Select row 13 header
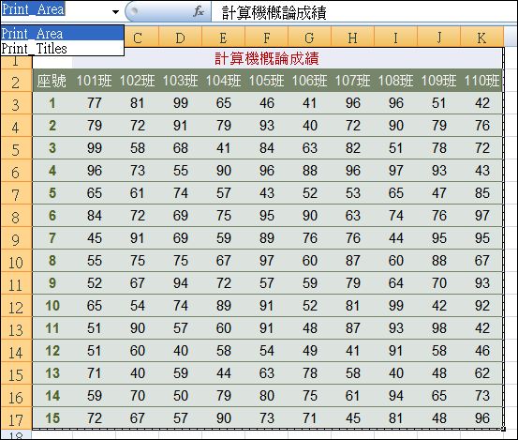This screenshot has width=518, height=440. pos(16,328)
